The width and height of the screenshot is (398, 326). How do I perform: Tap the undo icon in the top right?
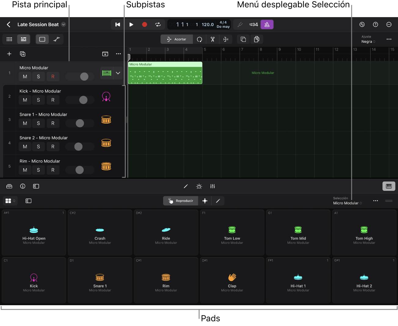click(362, 24)
